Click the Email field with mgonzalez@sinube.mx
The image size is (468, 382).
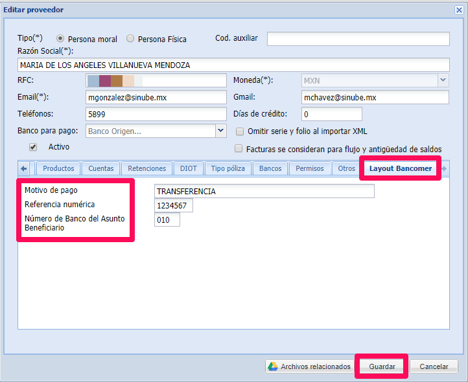pos(156,98)
